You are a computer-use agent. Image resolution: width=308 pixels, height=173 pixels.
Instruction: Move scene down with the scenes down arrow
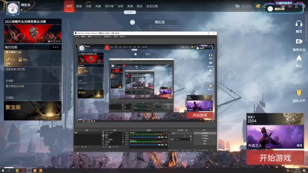pyautogui.click(x=85, y=147)
